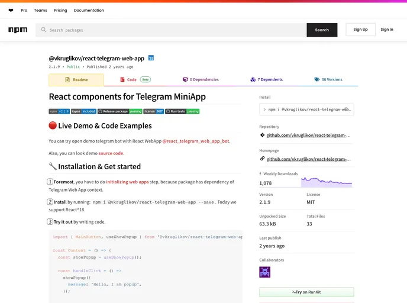Click the Last publish value 2 years ago
Viewport: 407px width, 303px height.
tap(272, 246)
